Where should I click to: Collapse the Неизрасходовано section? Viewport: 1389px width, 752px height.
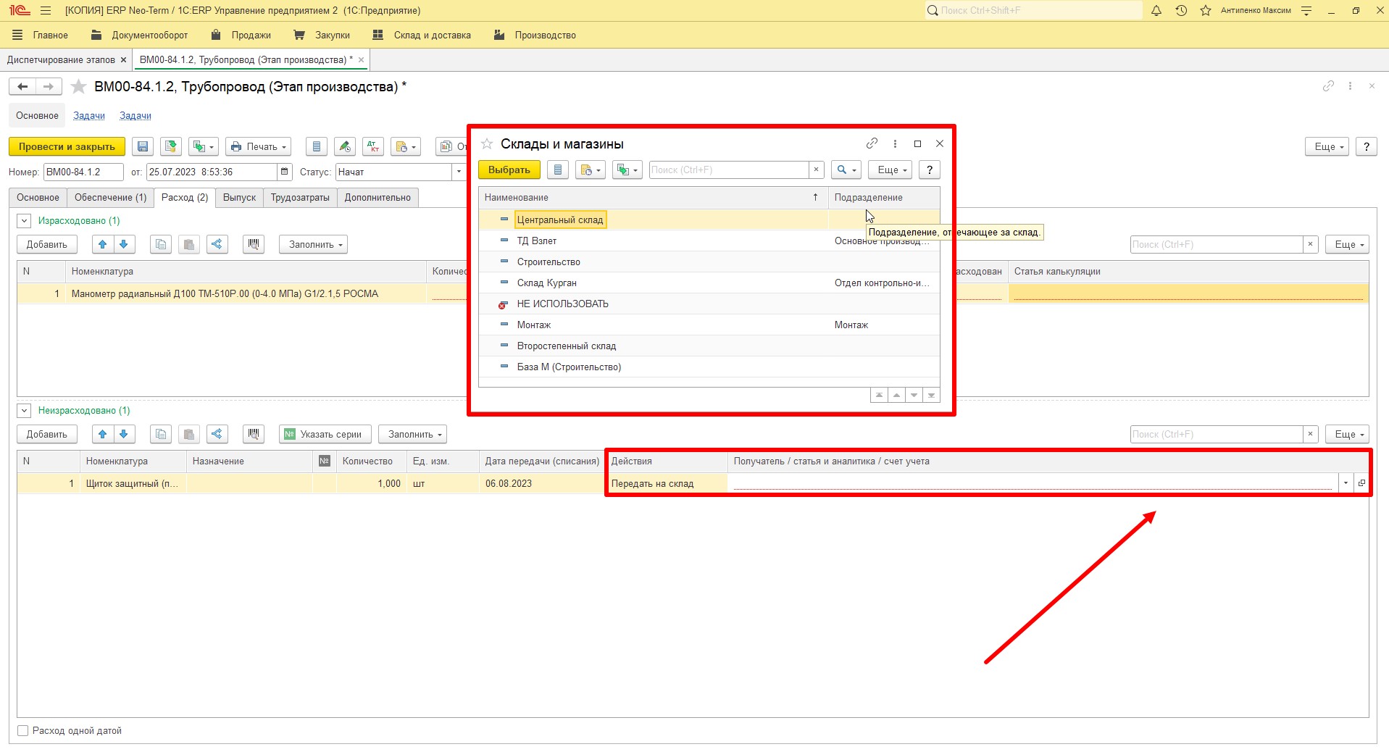coord(24,411)
